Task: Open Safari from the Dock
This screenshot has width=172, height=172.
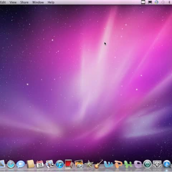Action: [x=11, y=164]
